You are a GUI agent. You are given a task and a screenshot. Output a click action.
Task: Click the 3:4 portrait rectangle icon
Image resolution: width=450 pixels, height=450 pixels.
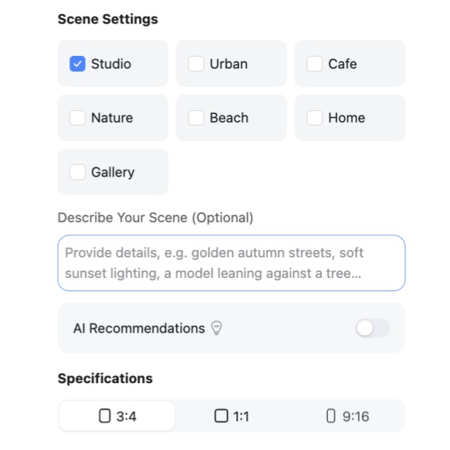coord(104,416)
